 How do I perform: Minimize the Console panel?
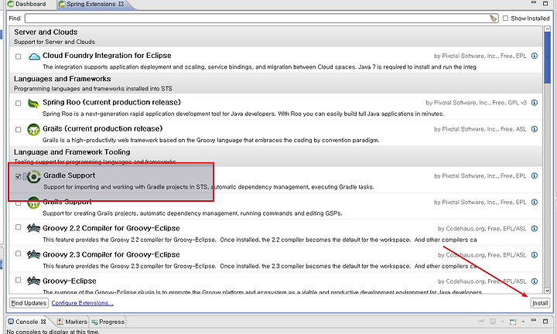(x=534, y=321)
